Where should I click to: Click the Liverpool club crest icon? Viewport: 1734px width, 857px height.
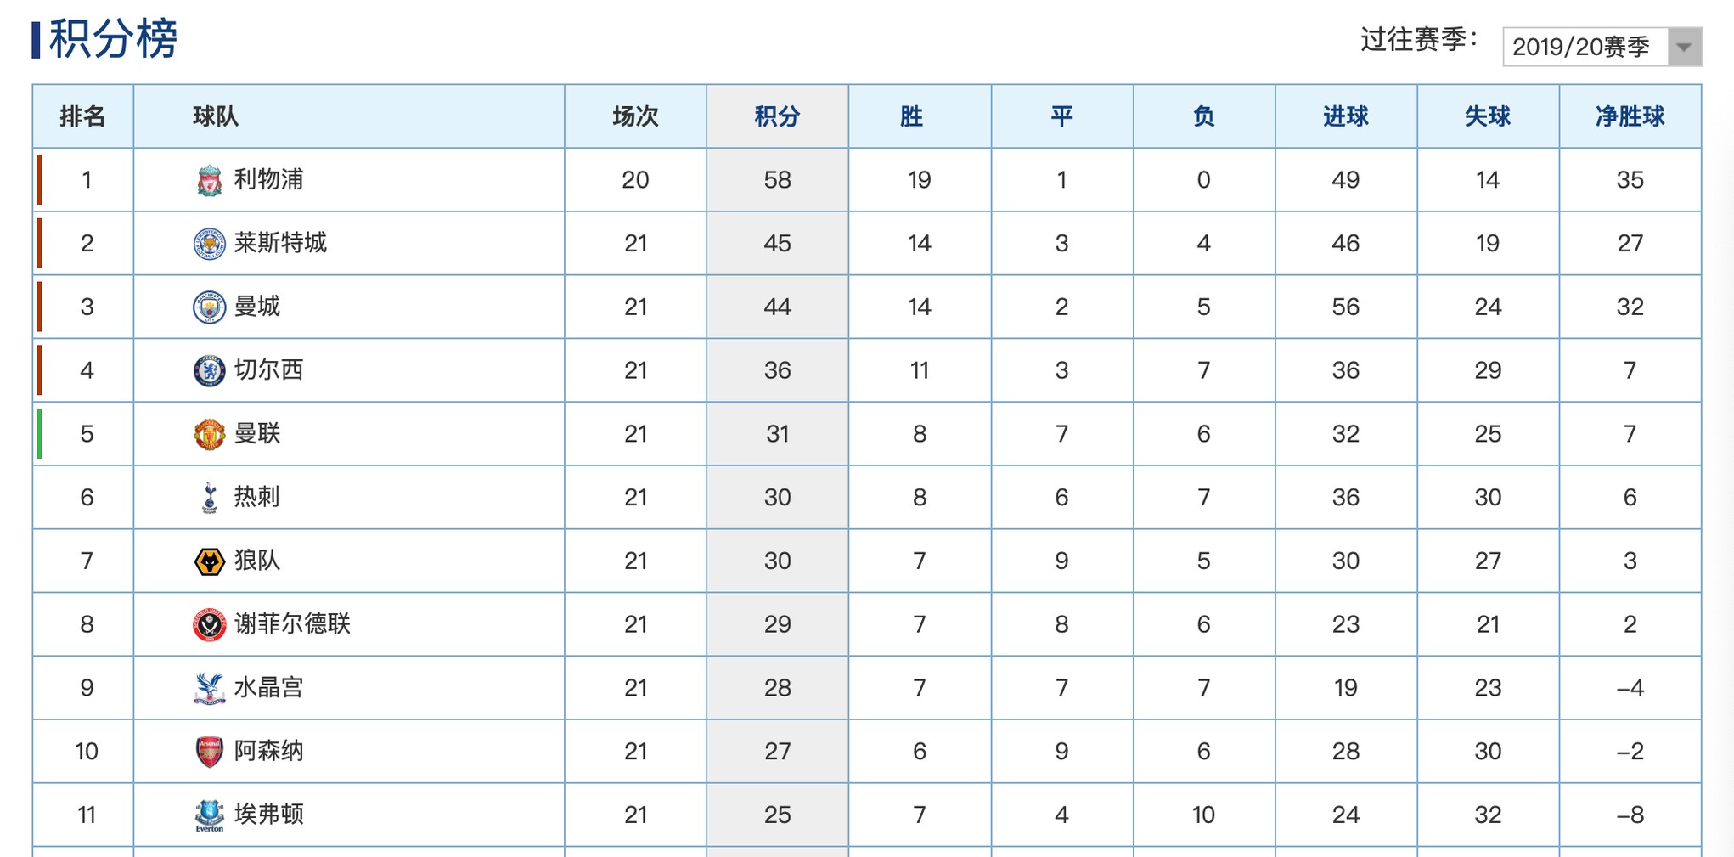(209, 180)
